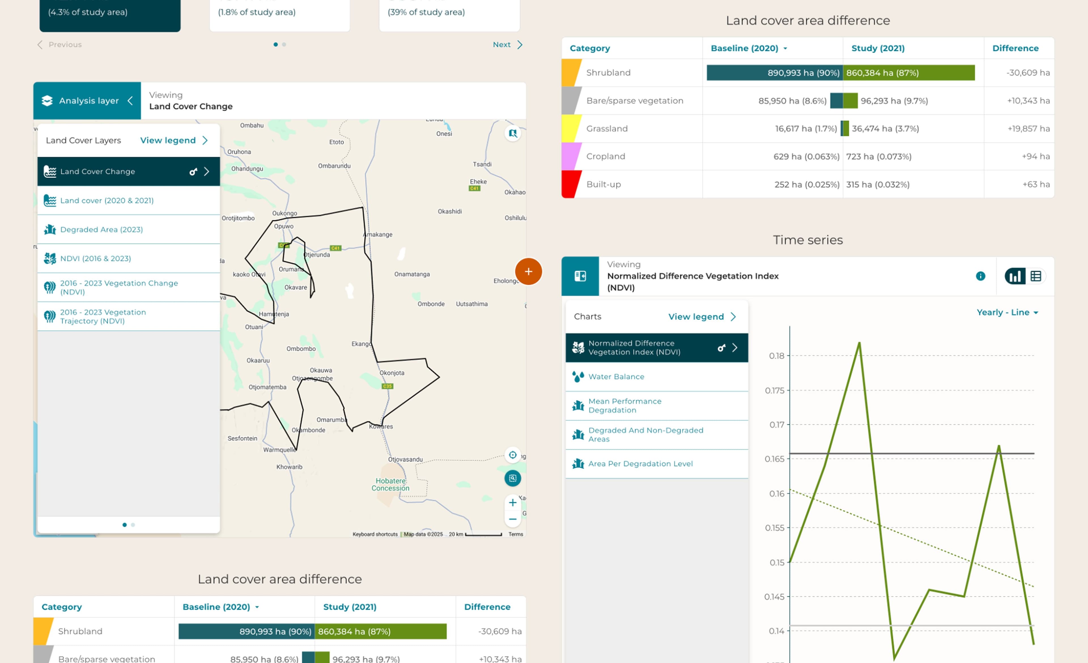Click the time series panel icon

(580, 276)
